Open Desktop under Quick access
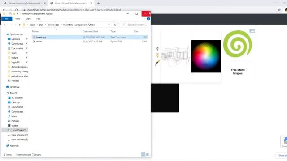This screenshot has width=287, height=161. [x=16, y=39]
